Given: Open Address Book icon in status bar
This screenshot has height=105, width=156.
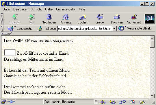Looking at the screenshot, I should point(132,102).
